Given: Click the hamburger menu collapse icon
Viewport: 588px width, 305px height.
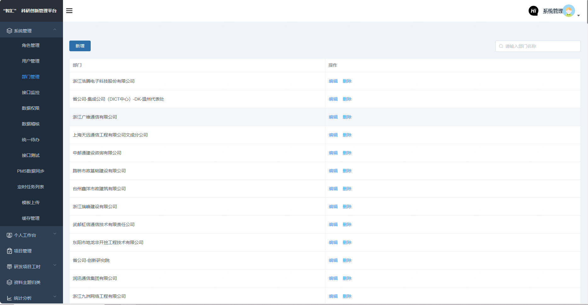Looking at the screenshot, I should click(x=69, y=11).
